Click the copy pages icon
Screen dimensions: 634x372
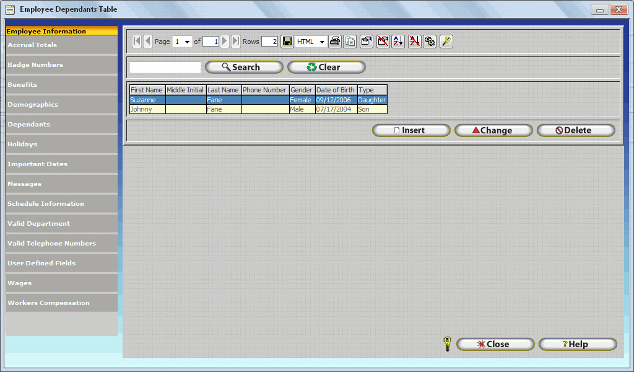[x=350, y=42]
